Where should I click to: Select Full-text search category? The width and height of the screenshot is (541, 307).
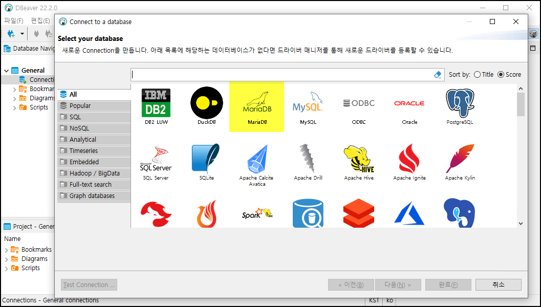coord(94,185)
